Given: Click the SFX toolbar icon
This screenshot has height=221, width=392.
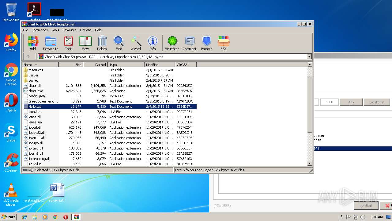Looking at the screenshot, I should point(224,43).
